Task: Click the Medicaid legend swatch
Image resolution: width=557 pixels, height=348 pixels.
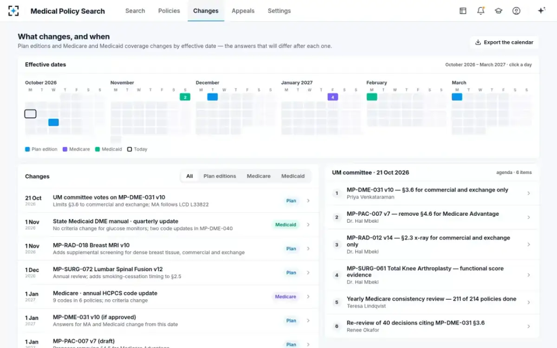Action: pyautogui.click(x=97, y=149)
